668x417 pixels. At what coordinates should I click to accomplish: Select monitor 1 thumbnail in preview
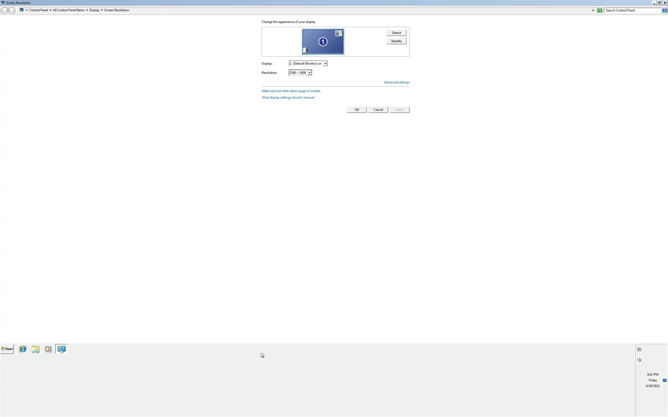323,42
